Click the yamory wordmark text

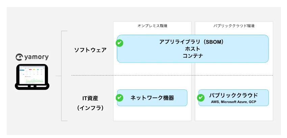tap(36, 57)
